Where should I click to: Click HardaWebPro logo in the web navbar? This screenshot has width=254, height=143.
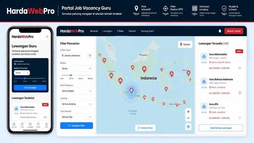point(72,31)
